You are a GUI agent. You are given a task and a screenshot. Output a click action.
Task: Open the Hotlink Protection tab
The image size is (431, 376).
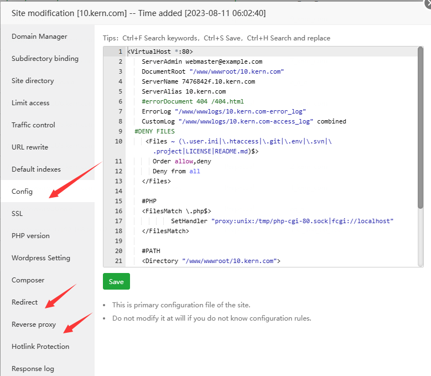point(40,347)
